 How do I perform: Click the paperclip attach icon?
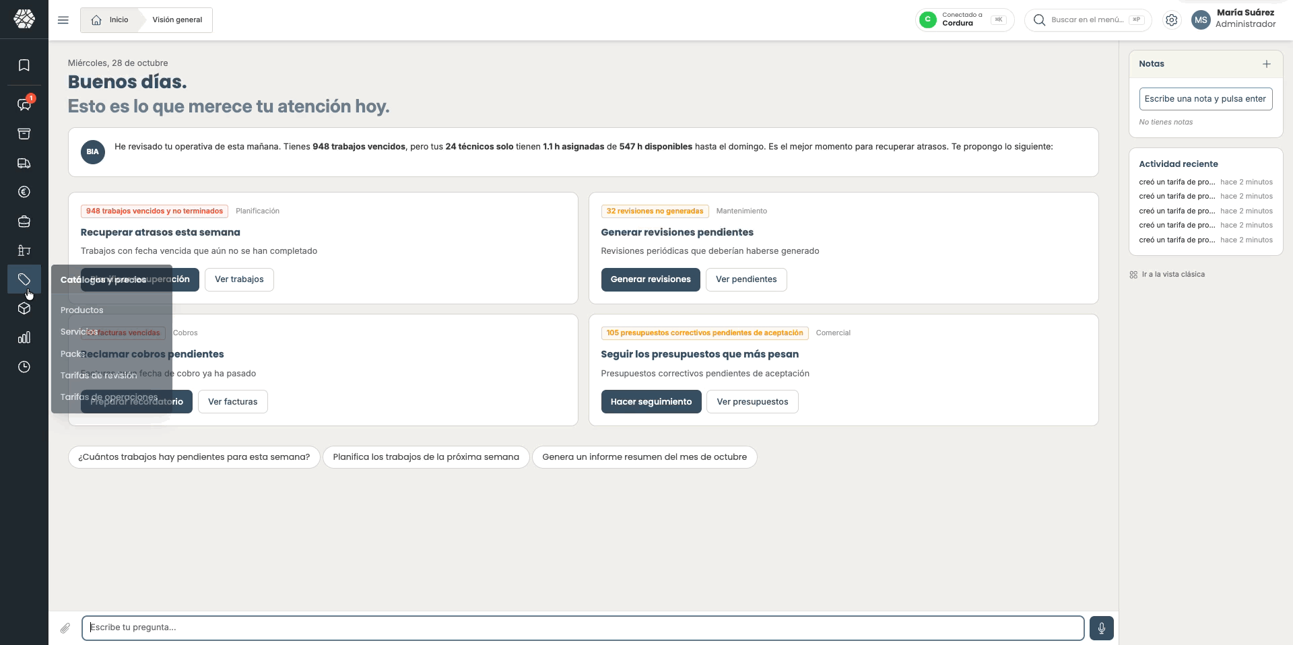[65, 628]
